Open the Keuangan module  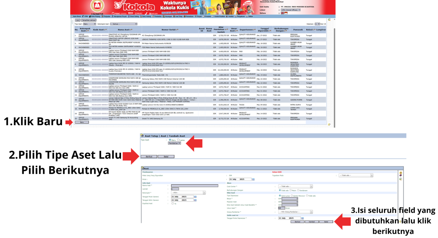pos(167,16)
